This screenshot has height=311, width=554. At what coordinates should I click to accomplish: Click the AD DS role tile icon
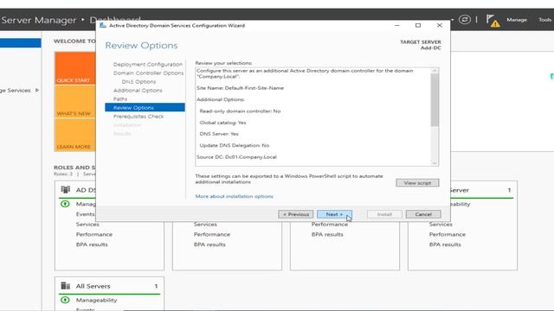(x=66, y=190)
